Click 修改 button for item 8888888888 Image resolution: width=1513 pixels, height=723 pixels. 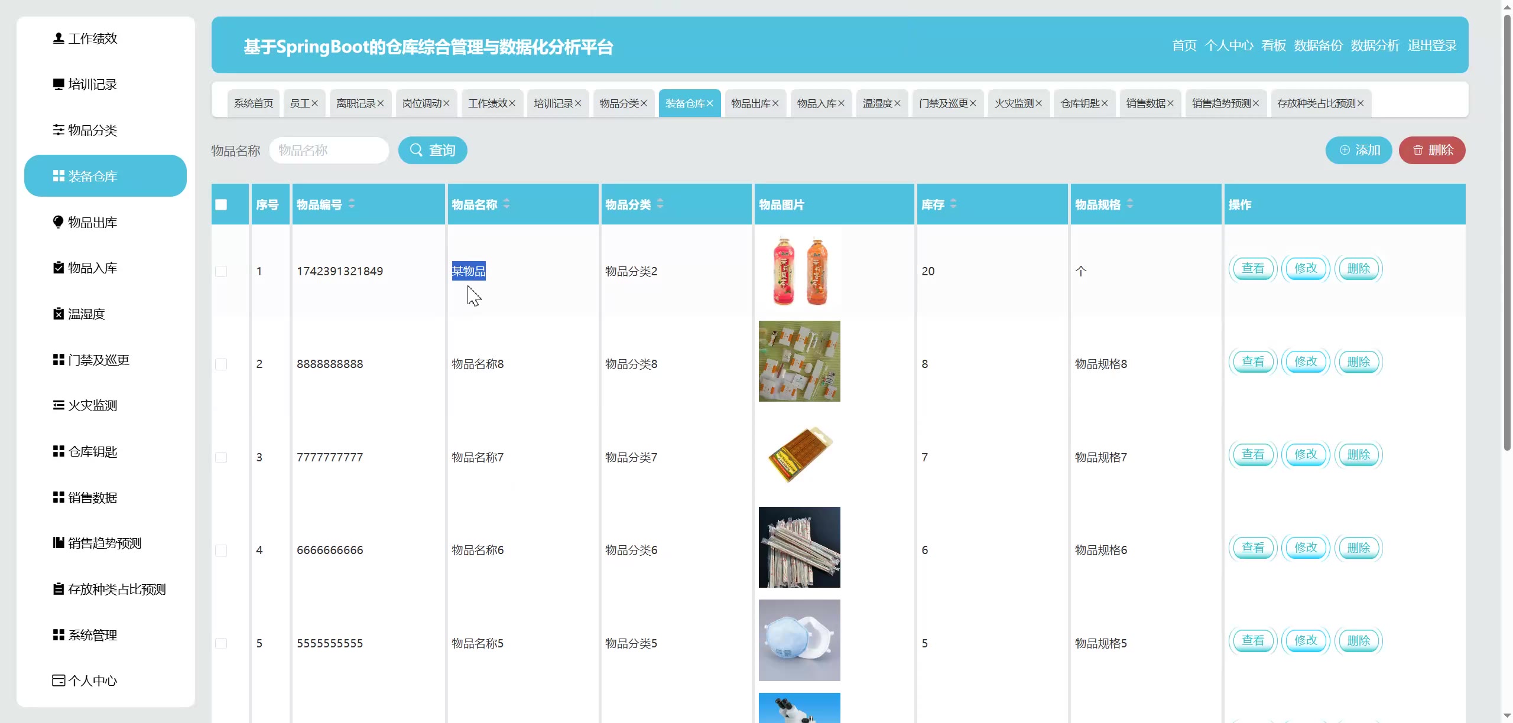coord(1306,361)
